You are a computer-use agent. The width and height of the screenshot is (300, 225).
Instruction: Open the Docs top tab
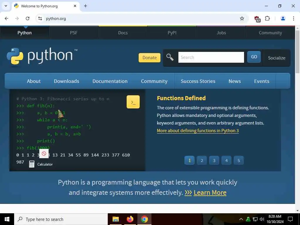tap(123, 33)
